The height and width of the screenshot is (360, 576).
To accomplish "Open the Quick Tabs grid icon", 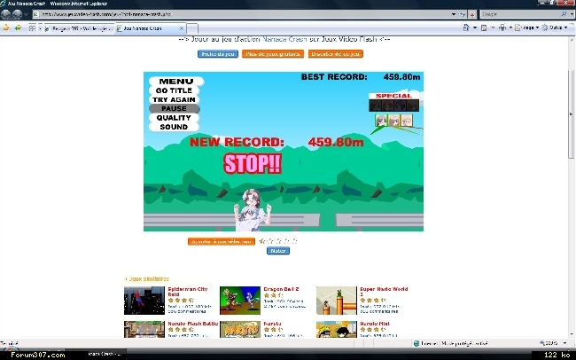I will tap(32, 28).
